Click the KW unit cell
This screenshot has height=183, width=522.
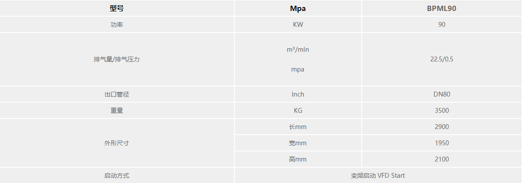point(298,25)
